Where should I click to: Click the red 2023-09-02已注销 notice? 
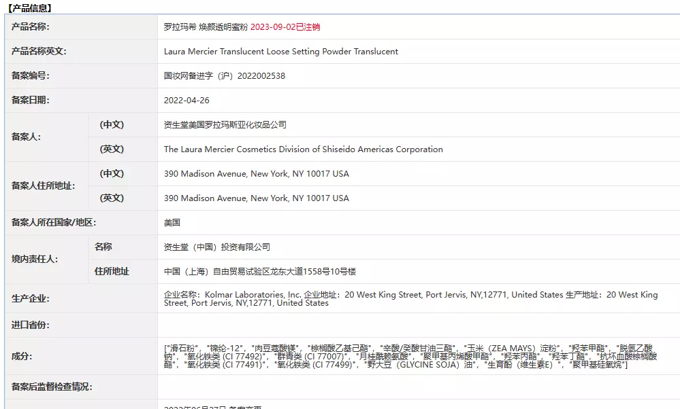pyautogui.click(x=285, y=26)
